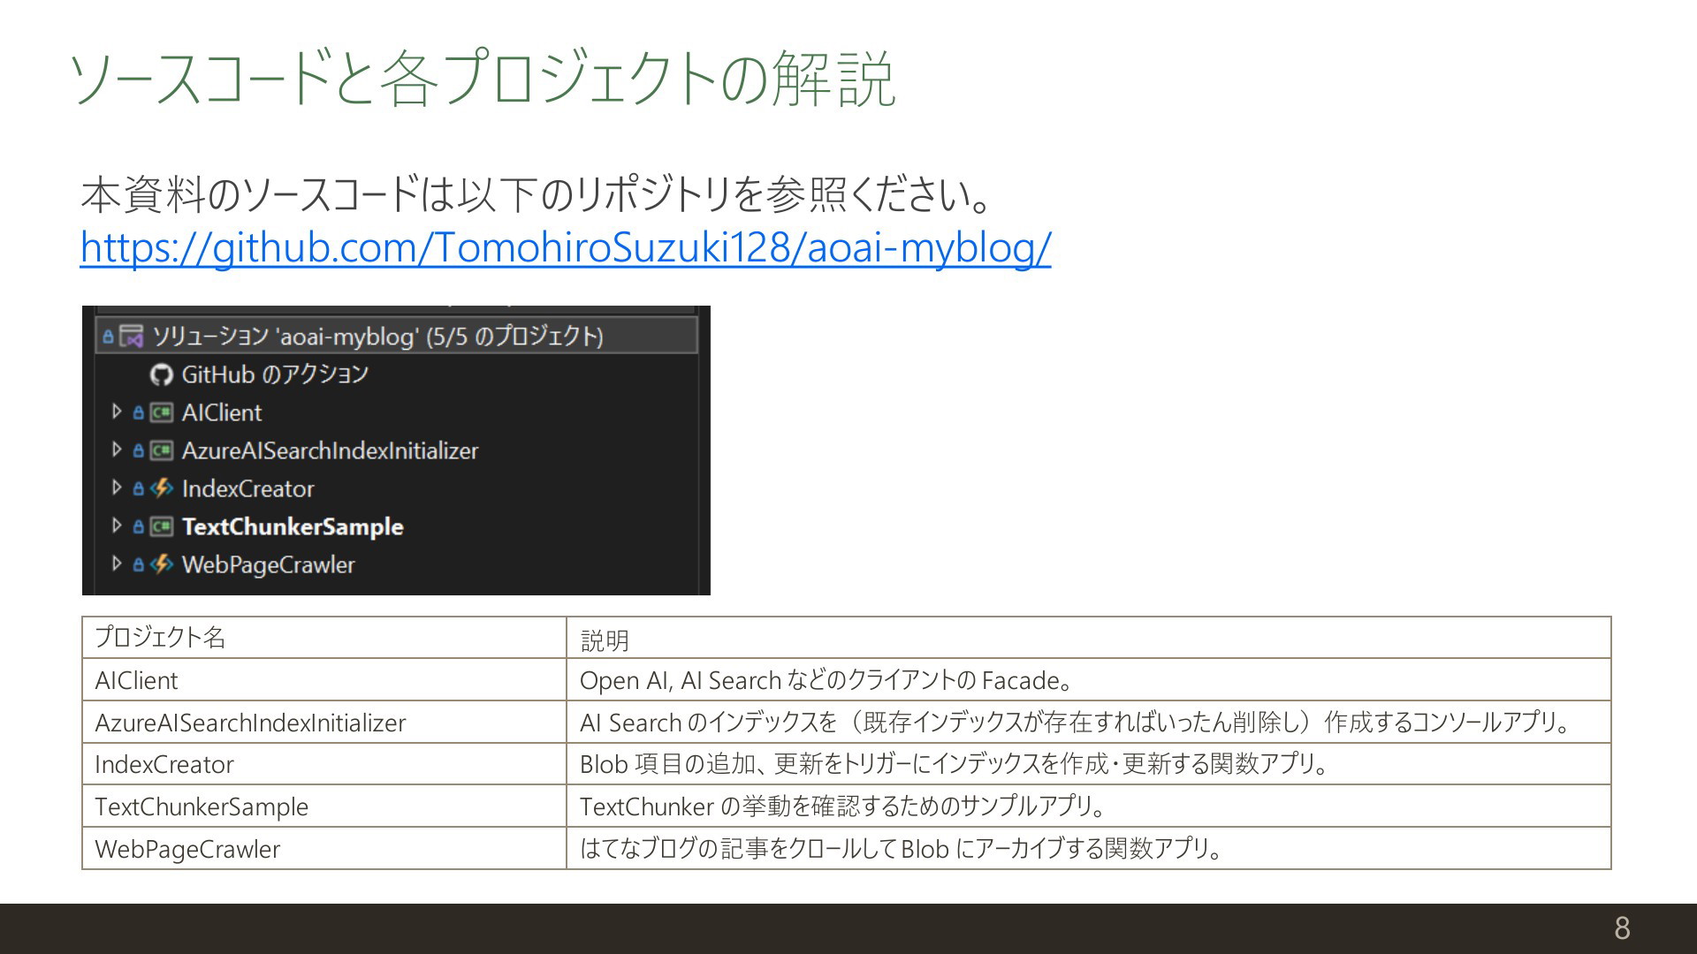Image resolution: width=1697 pixels, height=954 pixels.
Task: Select AIClient in the solution tree
Action: click(x=222, y=413)
